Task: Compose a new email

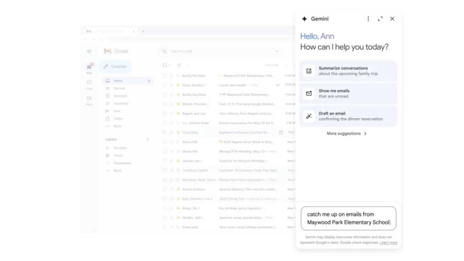Action: 115,67
